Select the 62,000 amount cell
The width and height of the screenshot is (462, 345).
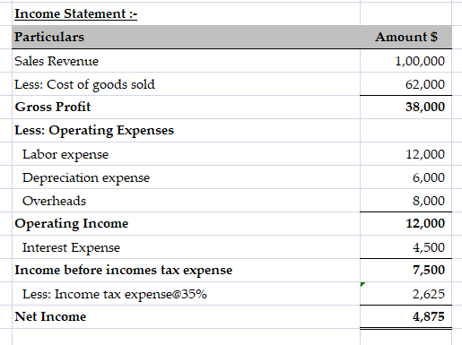(406, 84)
